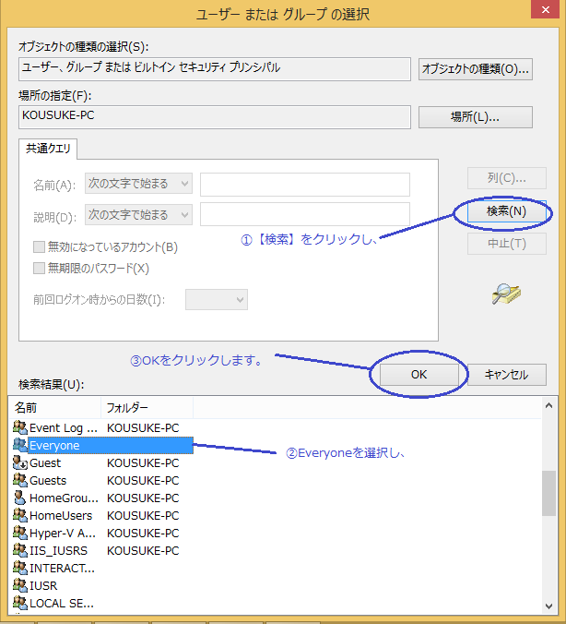Click the 名前 text input field
Screen dimensions: 566x624
point(304,184)
